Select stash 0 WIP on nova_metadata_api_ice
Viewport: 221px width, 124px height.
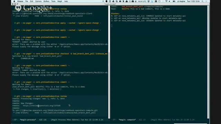[148, 16]
